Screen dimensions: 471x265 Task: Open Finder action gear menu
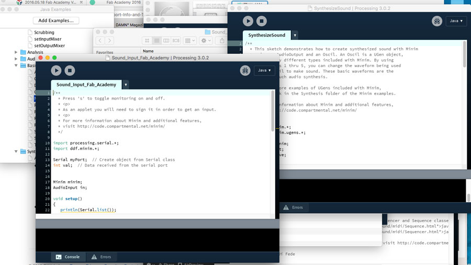tap(206, 40)
